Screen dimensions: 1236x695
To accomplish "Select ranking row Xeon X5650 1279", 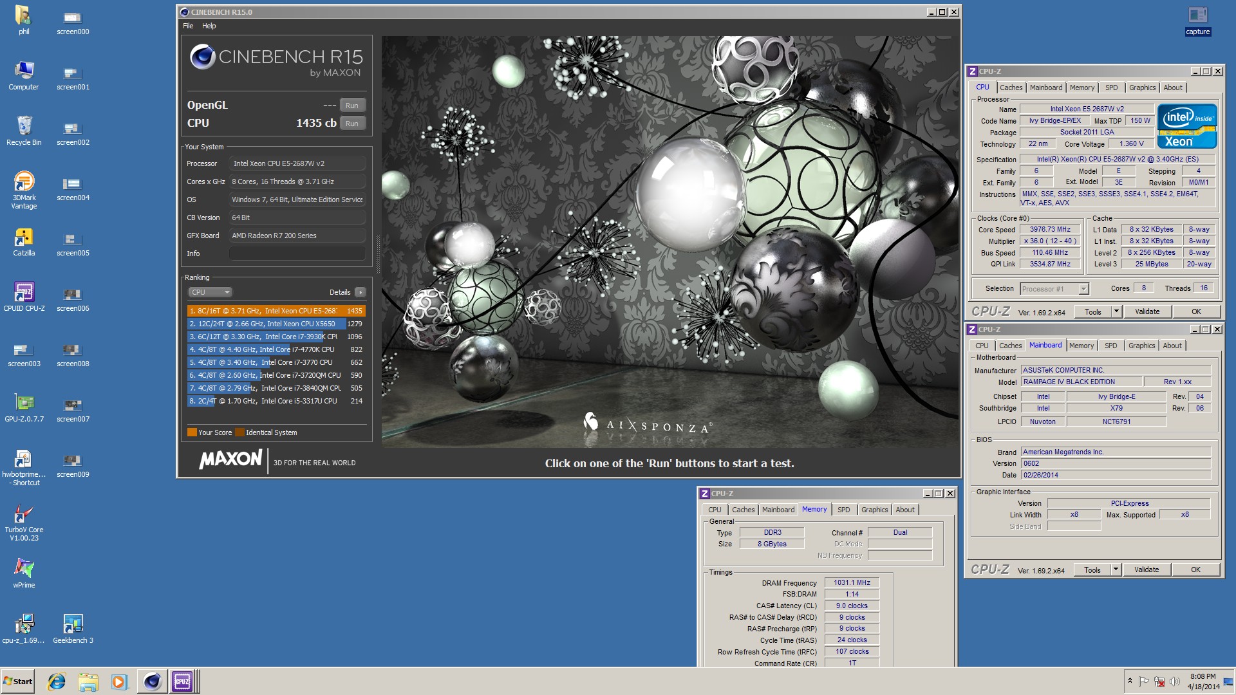I will [276, 324].
